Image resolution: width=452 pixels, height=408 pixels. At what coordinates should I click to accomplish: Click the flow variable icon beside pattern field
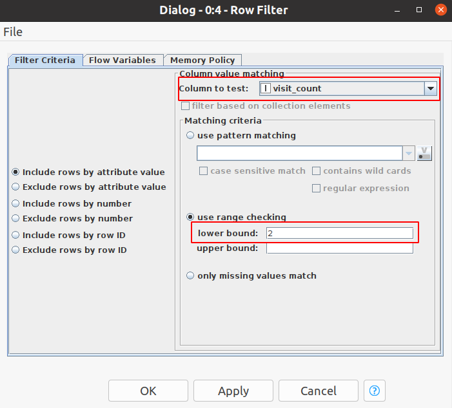tap(424, 153)
